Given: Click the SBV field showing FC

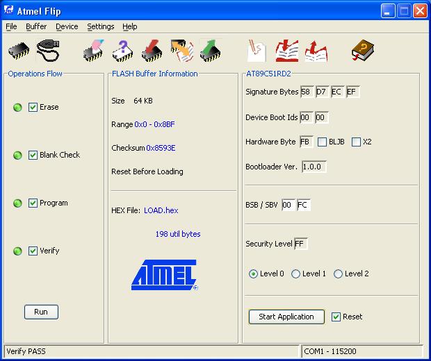Looking at the screenshot, I should (x=304, y=205).
